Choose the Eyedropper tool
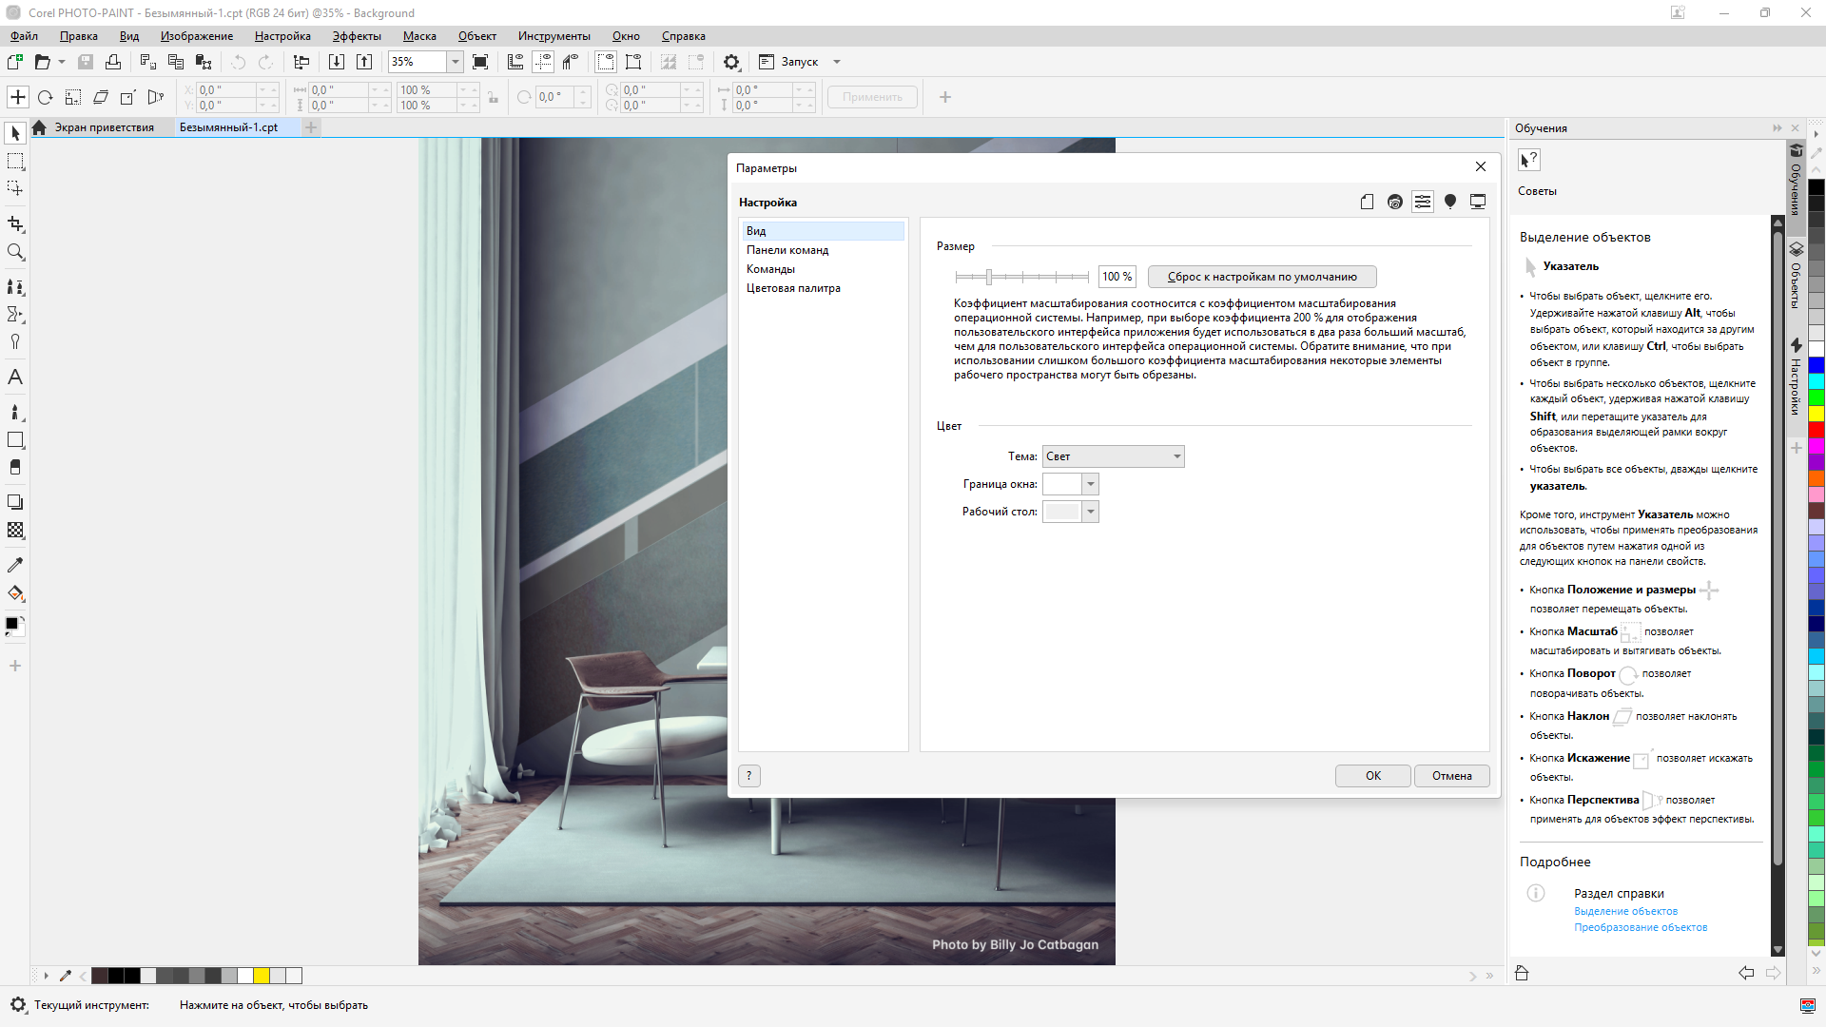 tap(15, 565)
